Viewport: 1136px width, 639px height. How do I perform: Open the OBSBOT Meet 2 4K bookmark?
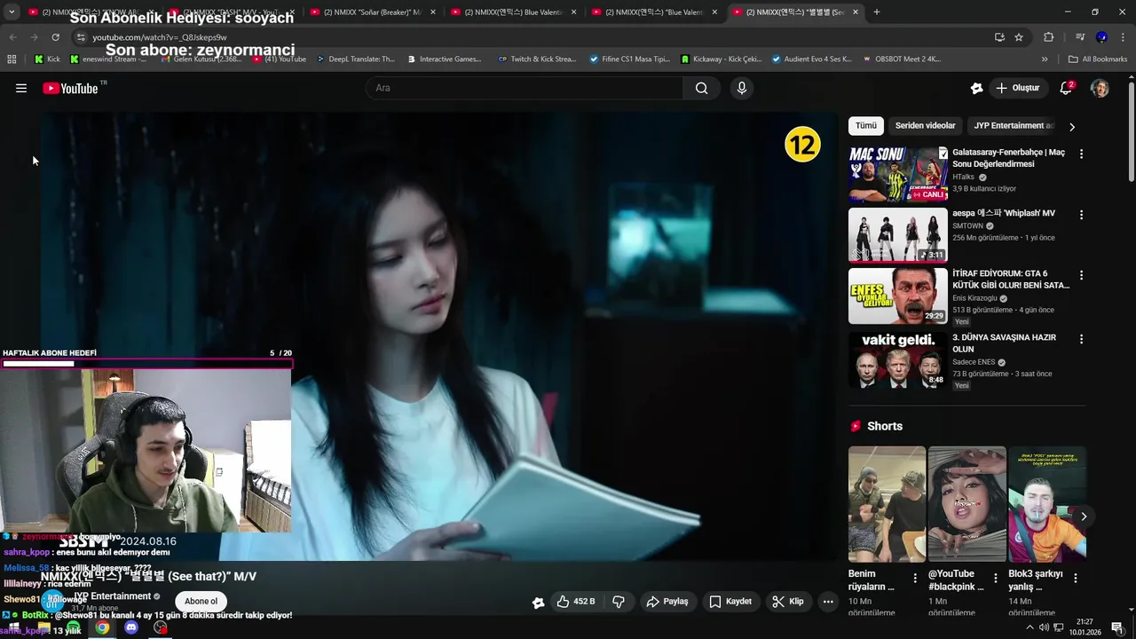pyautogui.click(x=900, y=59)
